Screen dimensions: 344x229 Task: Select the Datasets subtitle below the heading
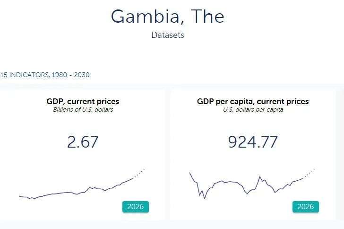click(168, 35)
